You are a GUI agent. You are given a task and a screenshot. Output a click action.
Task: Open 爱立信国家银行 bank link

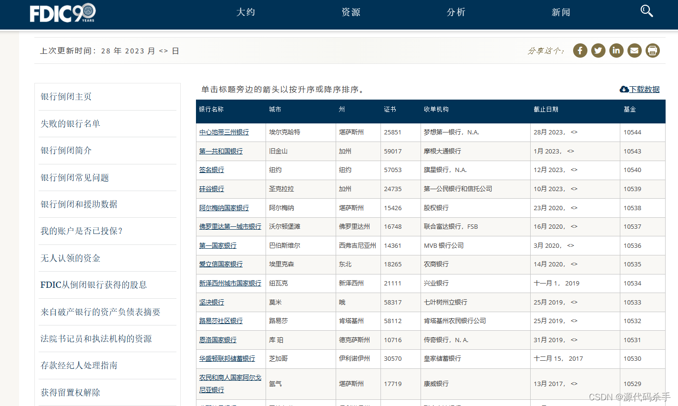tap(221, 264)
